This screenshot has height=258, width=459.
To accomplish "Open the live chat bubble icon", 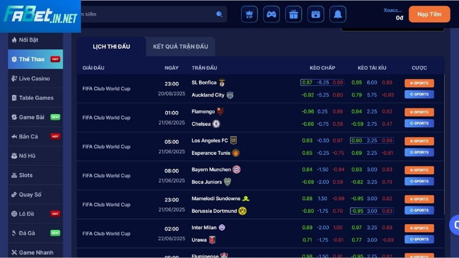I will (x=454, y=225).
